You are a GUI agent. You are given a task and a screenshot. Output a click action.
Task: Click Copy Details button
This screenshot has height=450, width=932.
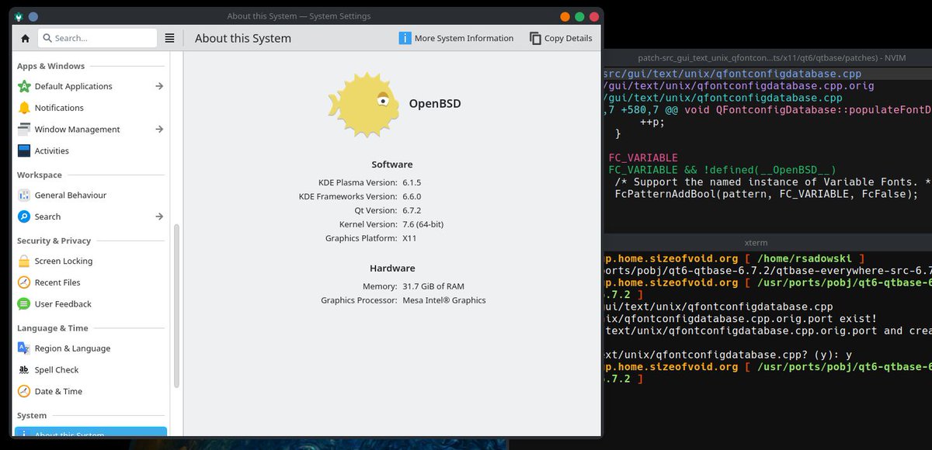(x=561, y=38)
